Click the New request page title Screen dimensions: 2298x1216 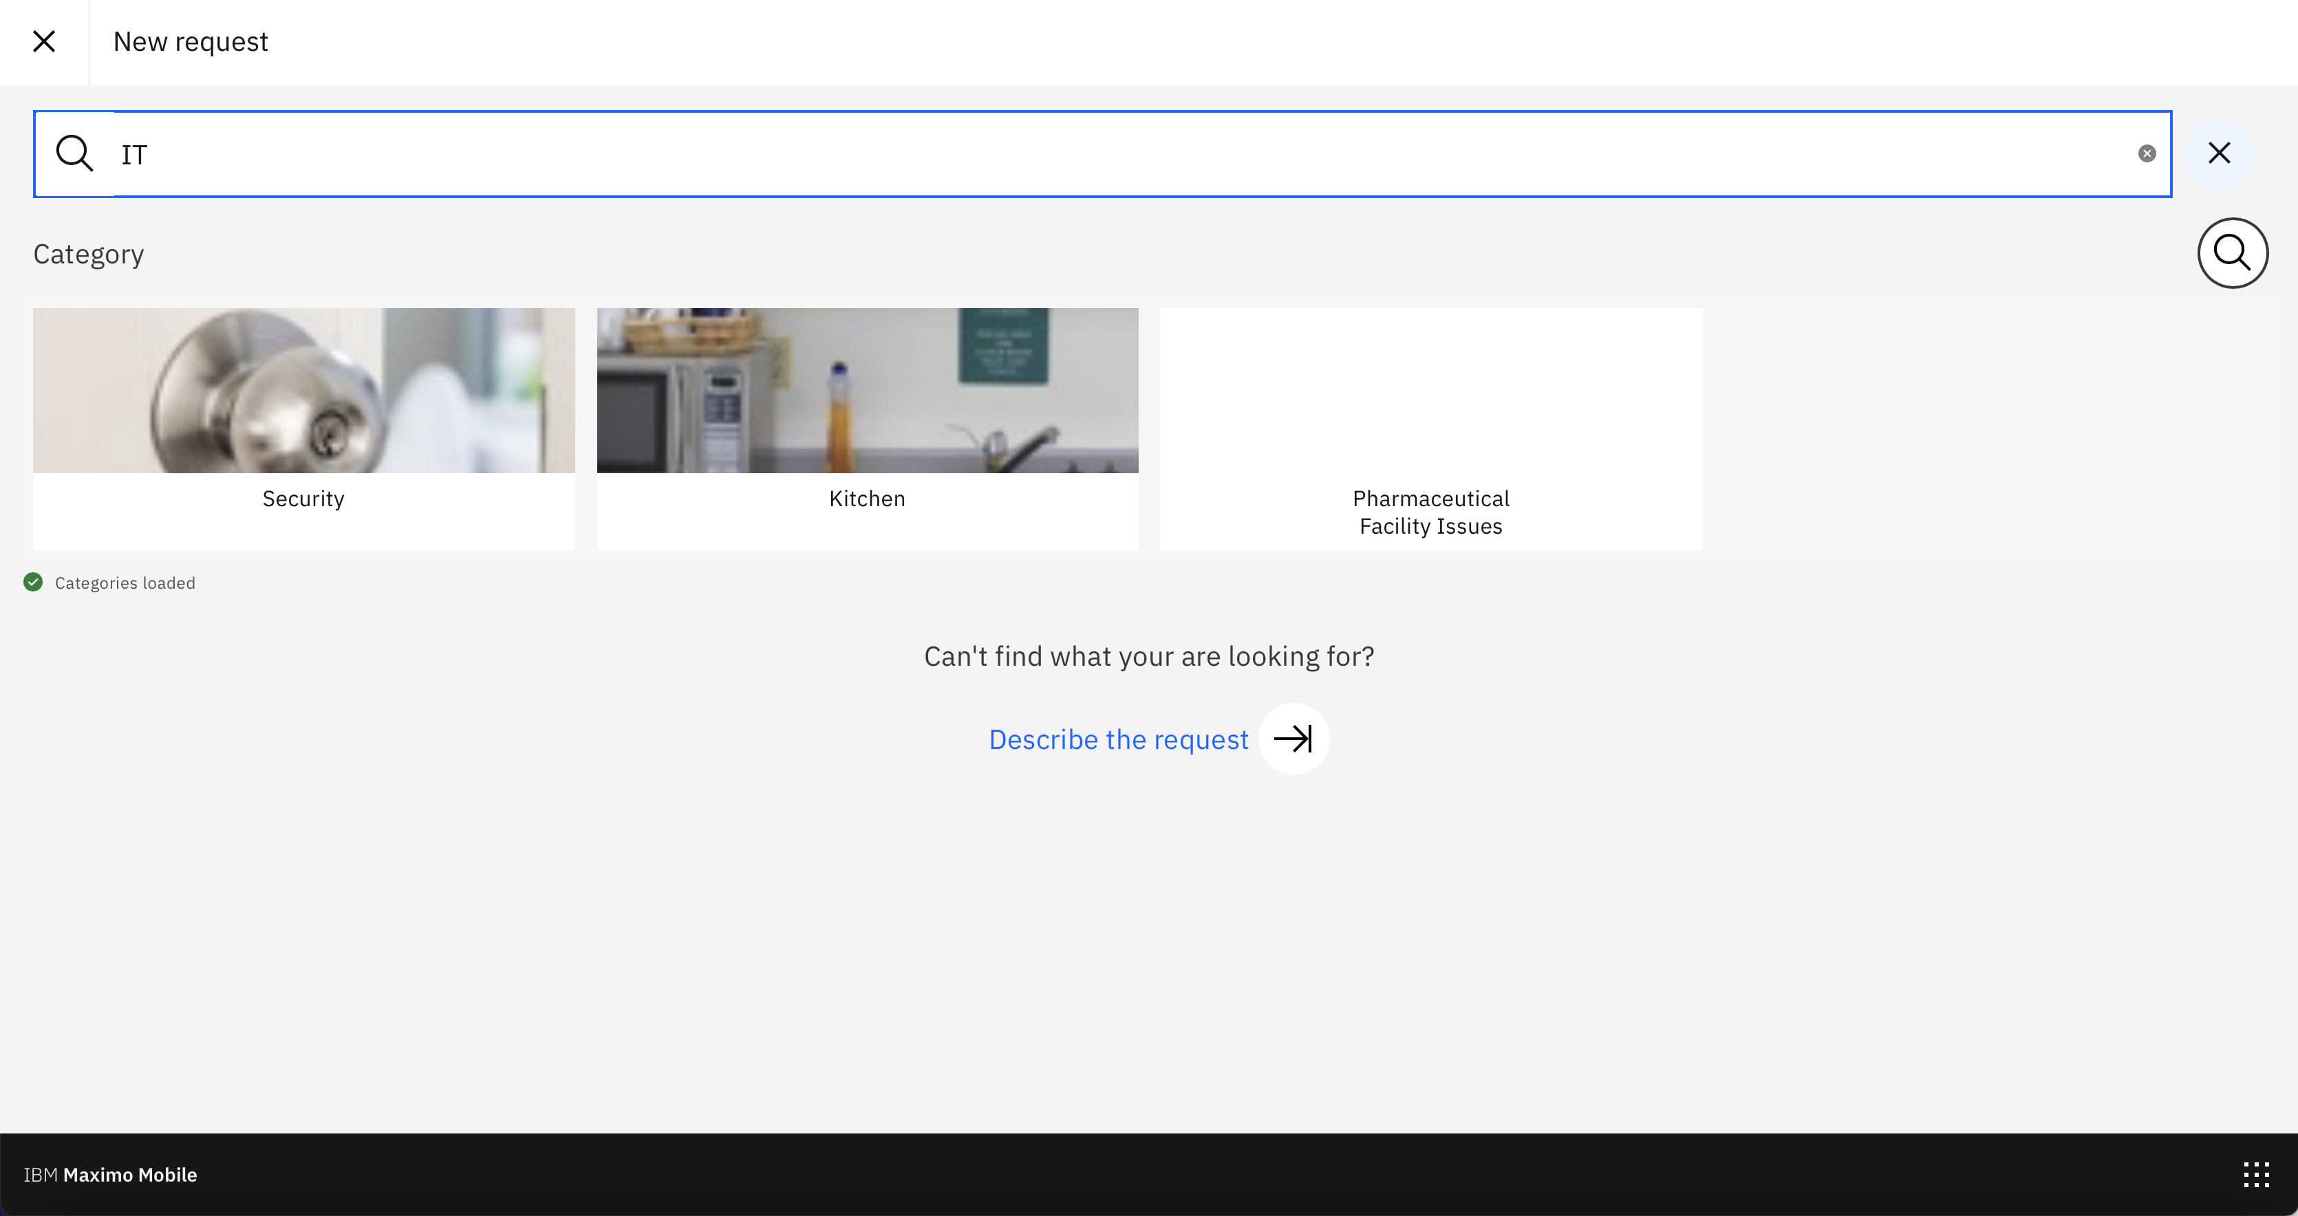[x=190, y=42]
